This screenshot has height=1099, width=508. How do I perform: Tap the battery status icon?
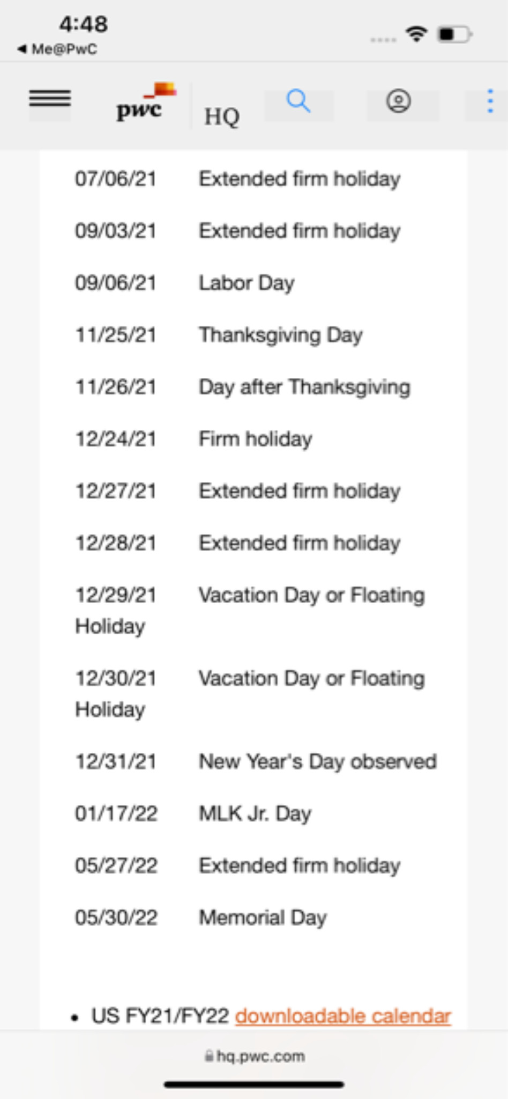(x=455, y=34)
